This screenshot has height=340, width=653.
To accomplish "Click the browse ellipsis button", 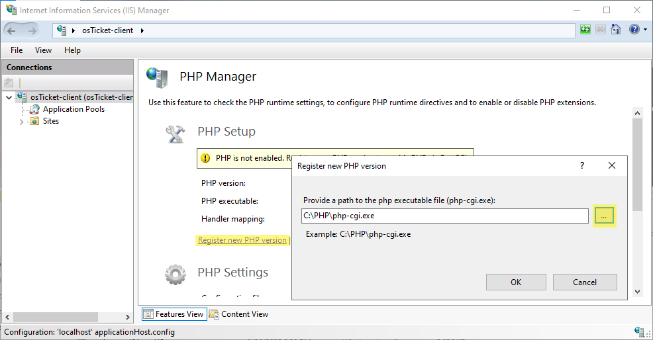I will 604,216.
